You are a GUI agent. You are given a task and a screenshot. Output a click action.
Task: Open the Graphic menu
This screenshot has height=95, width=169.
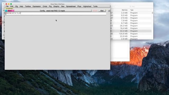pyautogui.click(x=56, y=6)
